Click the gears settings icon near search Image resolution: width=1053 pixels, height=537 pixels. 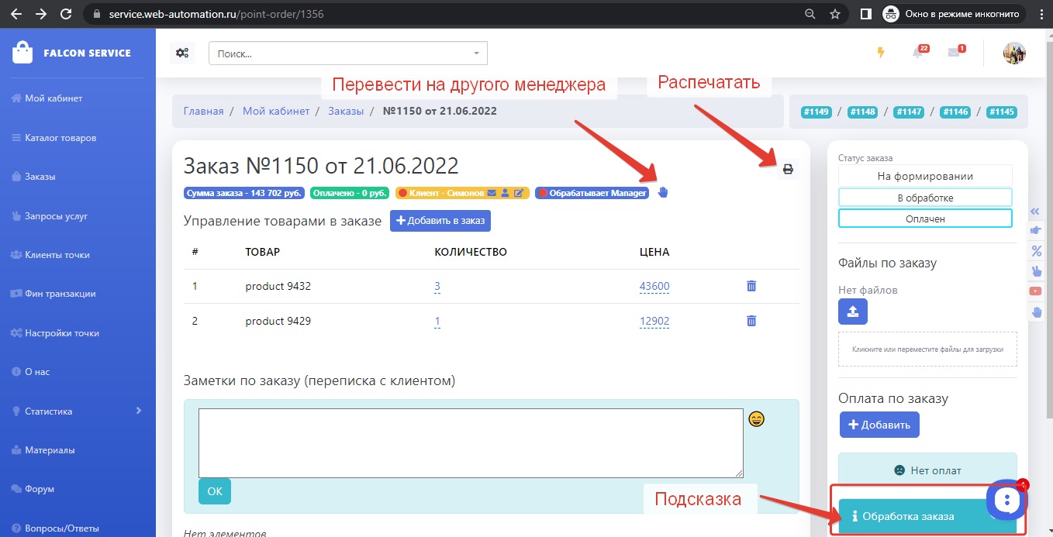tap(182, 53)
